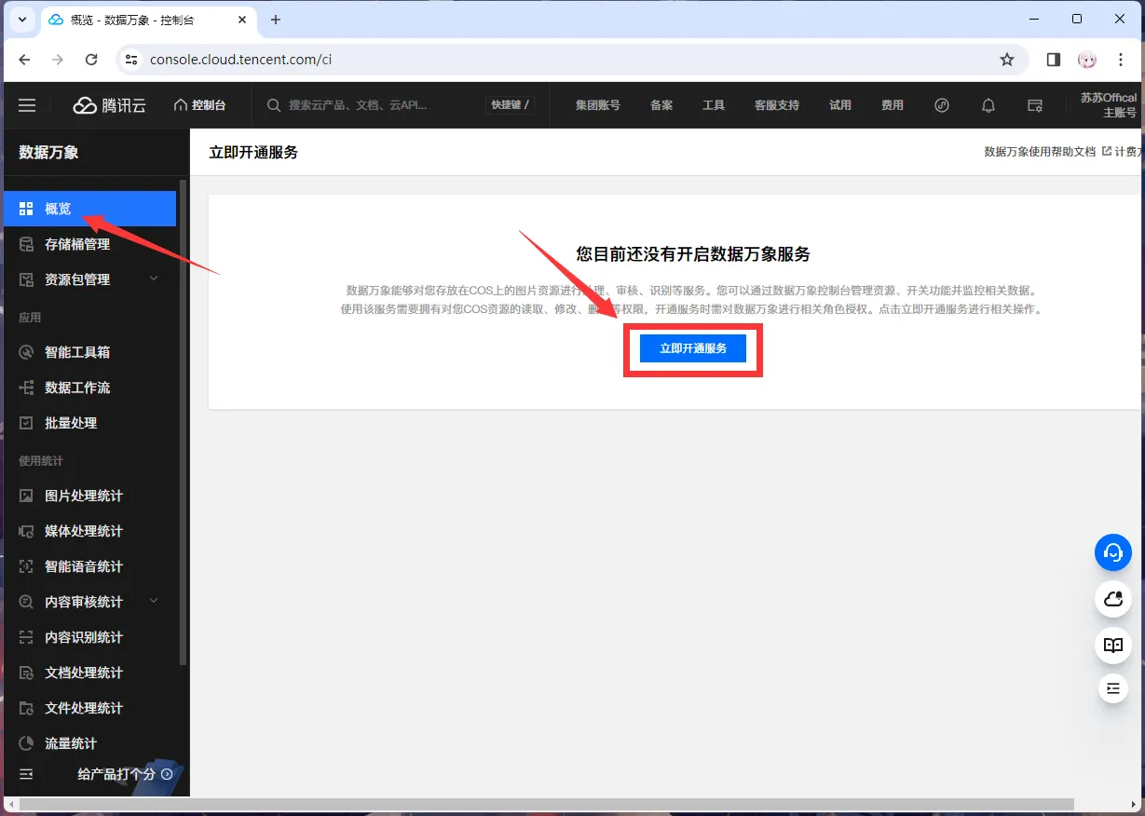Click the Tencent Cloud logo

click(110, 105)
